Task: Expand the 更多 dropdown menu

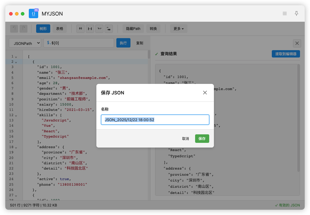Action: click(178, 29)
